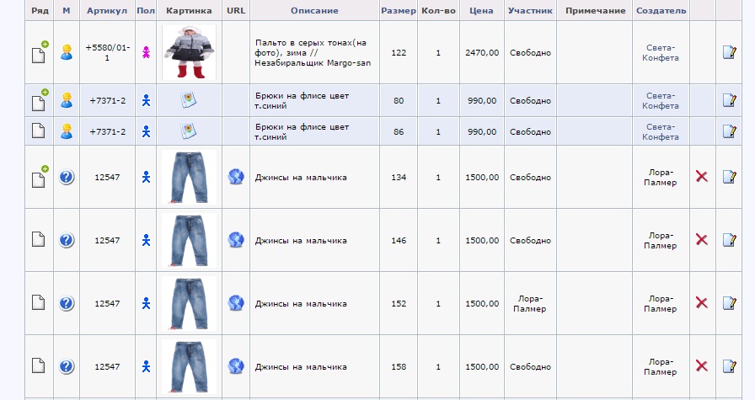Open creator Света-Конфета for trousers size 86
The height and width of the screenshot is (400, 755).
coord(660,131)
